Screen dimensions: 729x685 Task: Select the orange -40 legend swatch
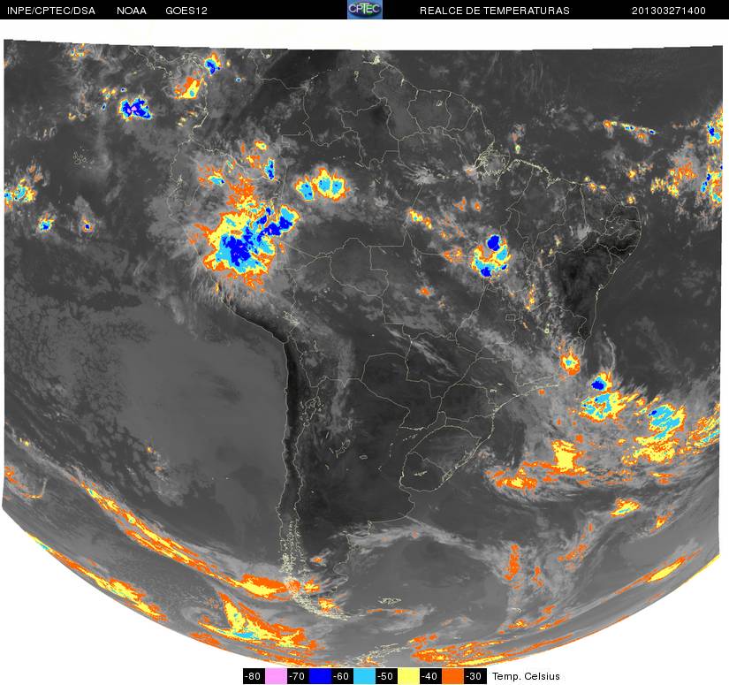click(452, 676)
